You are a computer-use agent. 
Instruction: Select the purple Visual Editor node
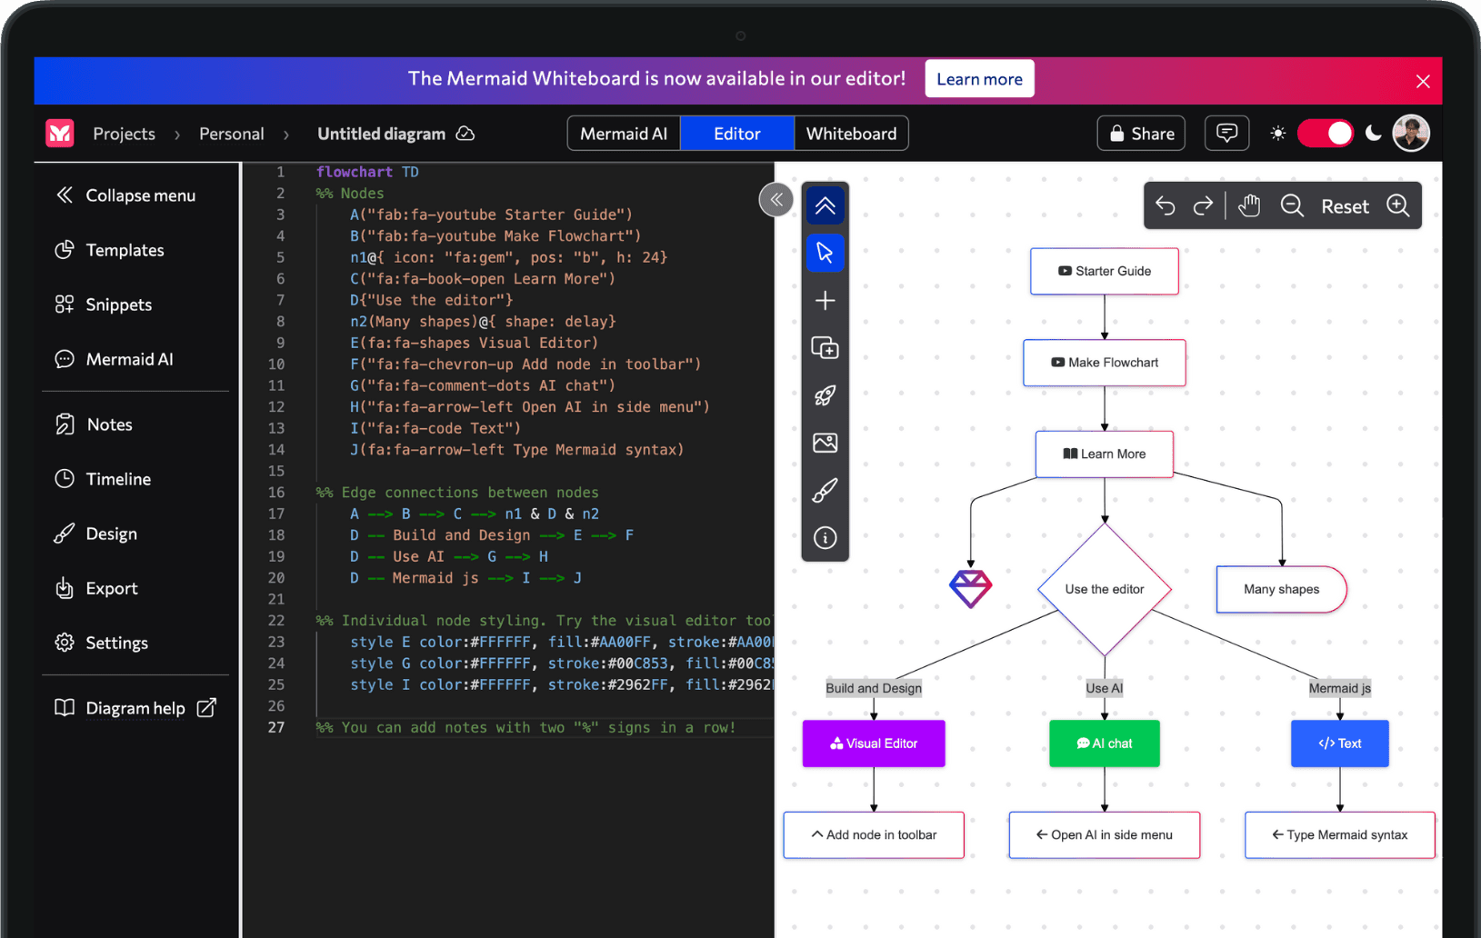pyautogui.click(x=874, y=743)
